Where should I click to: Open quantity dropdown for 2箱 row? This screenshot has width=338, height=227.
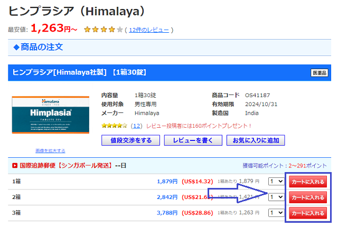276,197
